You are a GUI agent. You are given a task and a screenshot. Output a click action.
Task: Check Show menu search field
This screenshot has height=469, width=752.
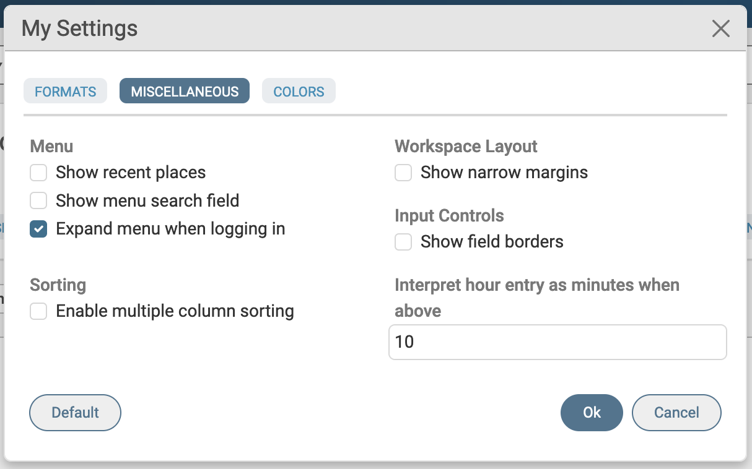click(x=38, y=200)
